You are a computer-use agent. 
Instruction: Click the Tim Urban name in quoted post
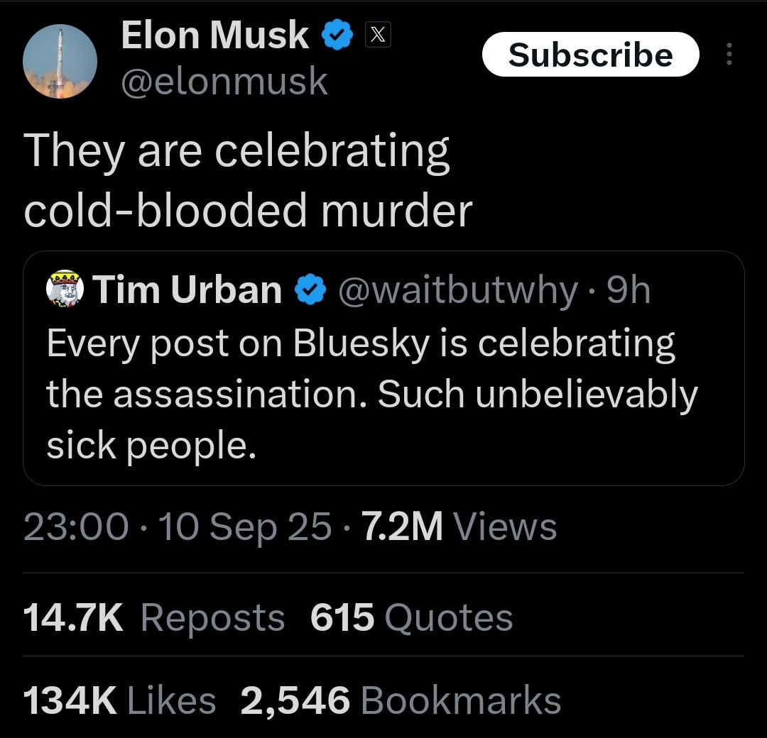click(187, 290)
